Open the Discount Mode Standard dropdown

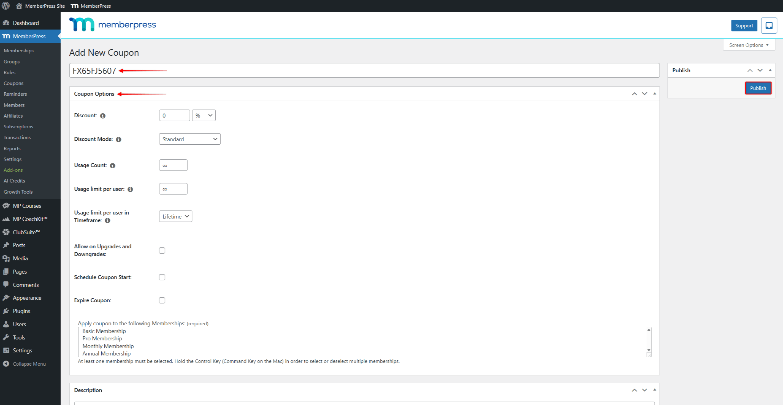click(x=189, y=139)
